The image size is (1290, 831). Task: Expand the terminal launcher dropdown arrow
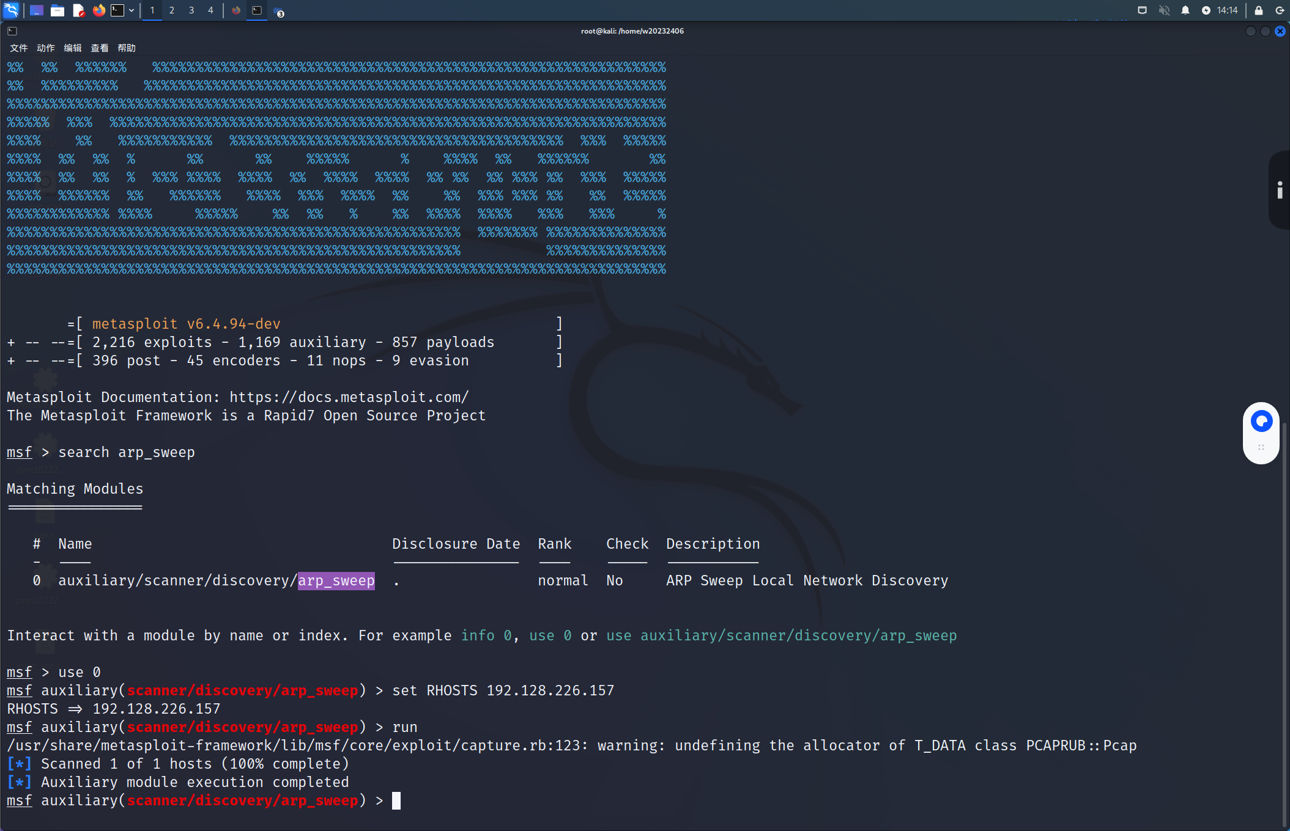(132, 10)
